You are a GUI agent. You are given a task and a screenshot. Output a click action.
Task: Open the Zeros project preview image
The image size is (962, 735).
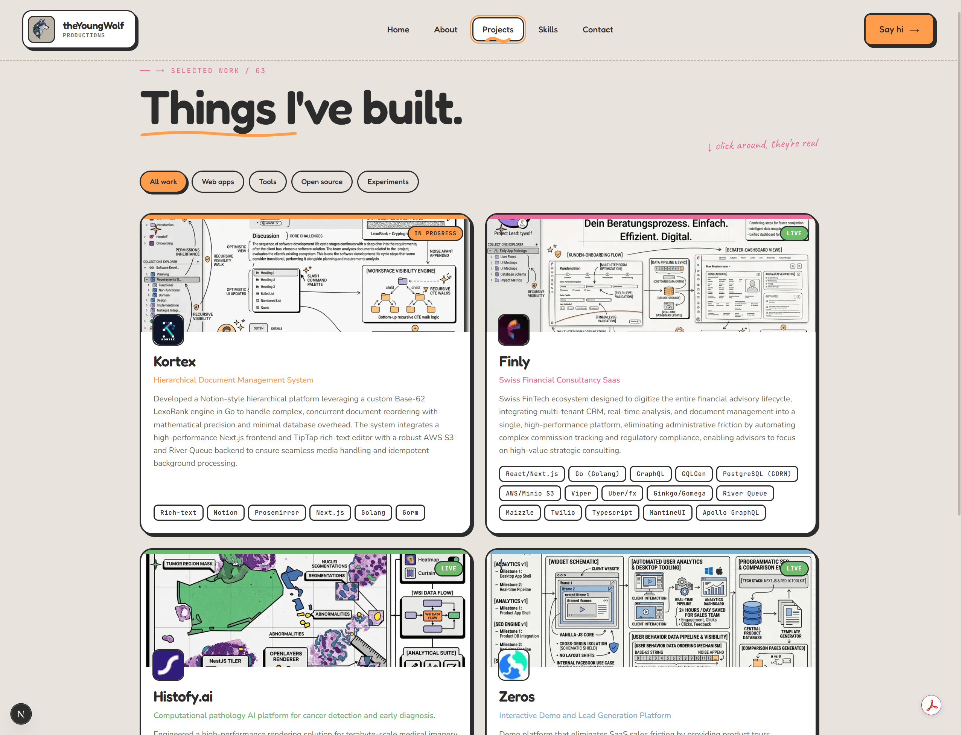(x=651, y=610)
